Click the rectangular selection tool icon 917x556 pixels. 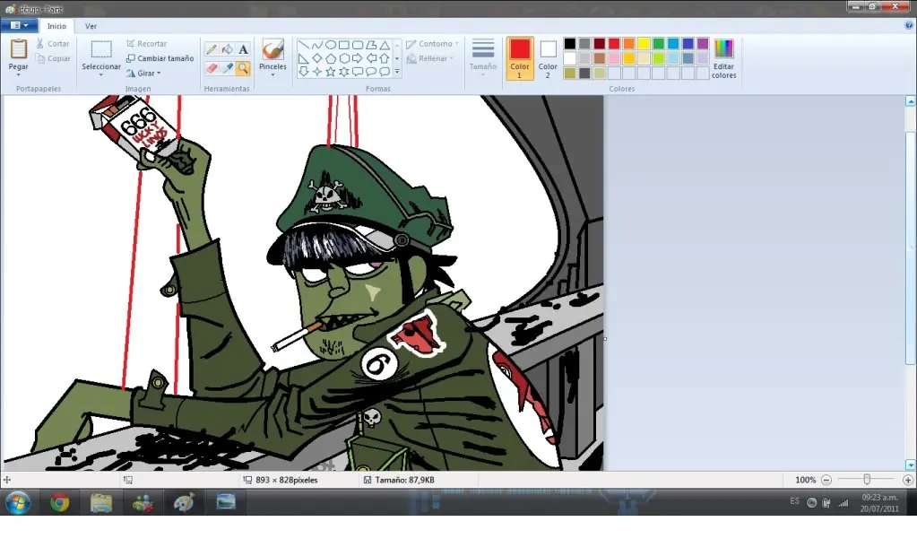click(x=100, y=49)
